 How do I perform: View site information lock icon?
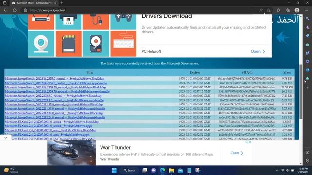[x=25, y=10]
